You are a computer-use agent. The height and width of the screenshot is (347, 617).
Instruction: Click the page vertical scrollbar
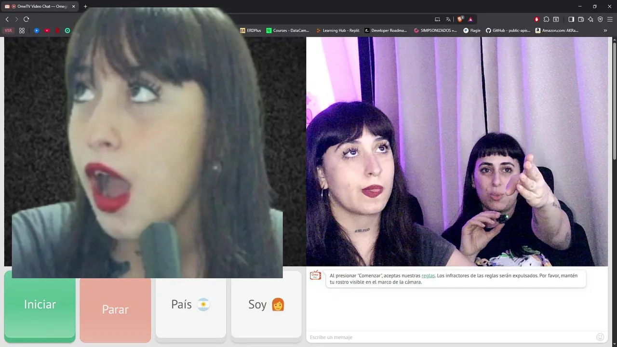tap(615, 101)
